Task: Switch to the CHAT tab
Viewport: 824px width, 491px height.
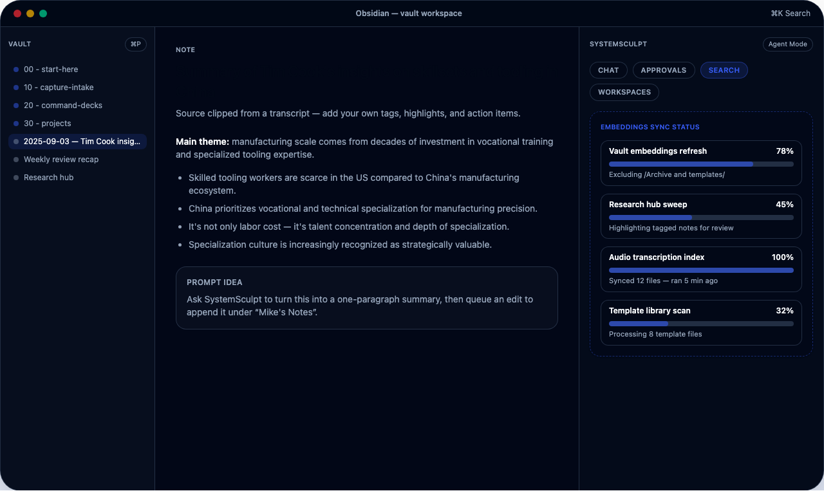Action: 608,70
